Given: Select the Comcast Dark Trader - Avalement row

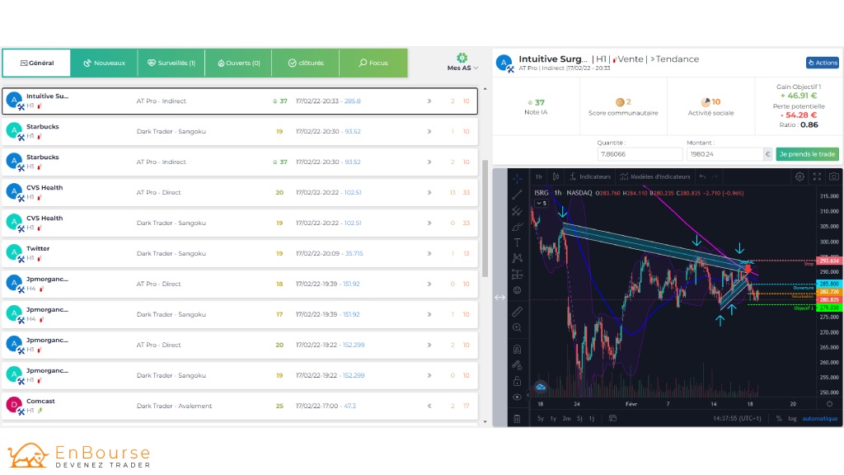Looking at the screenshot, I should point(240,406).
